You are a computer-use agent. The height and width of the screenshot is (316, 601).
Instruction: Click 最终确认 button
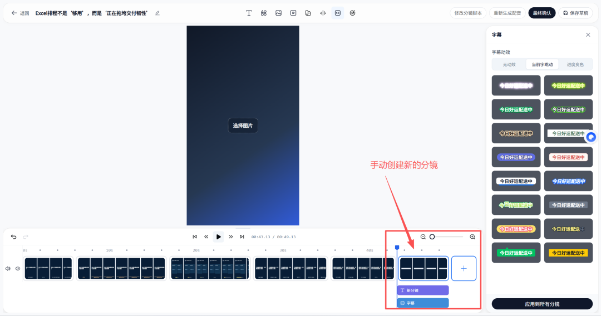[542, 13]
